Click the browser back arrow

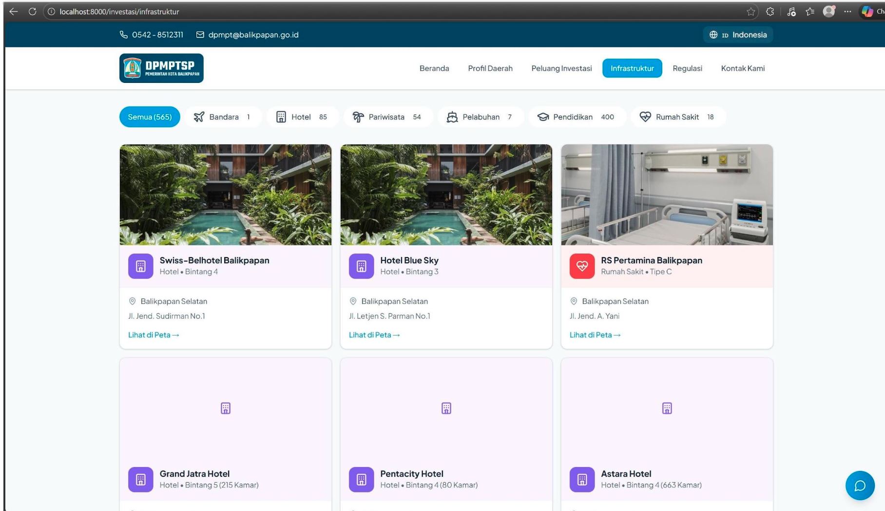[13, 11]
